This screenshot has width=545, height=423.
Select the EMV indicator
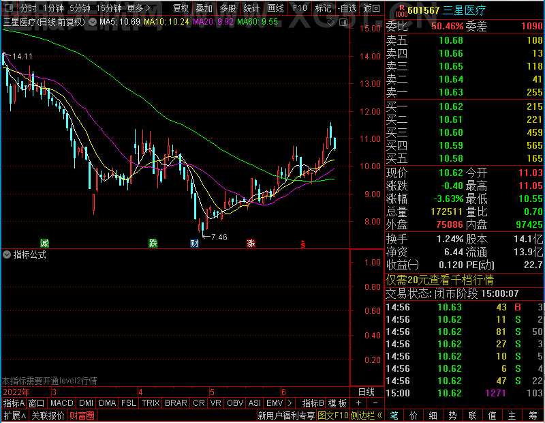point(275,403)
